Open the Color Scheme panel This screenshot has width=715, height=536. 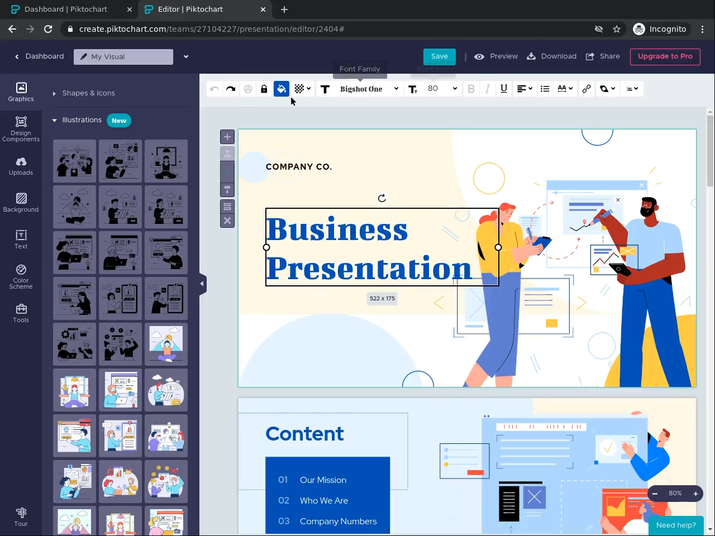tap(21, 277)
